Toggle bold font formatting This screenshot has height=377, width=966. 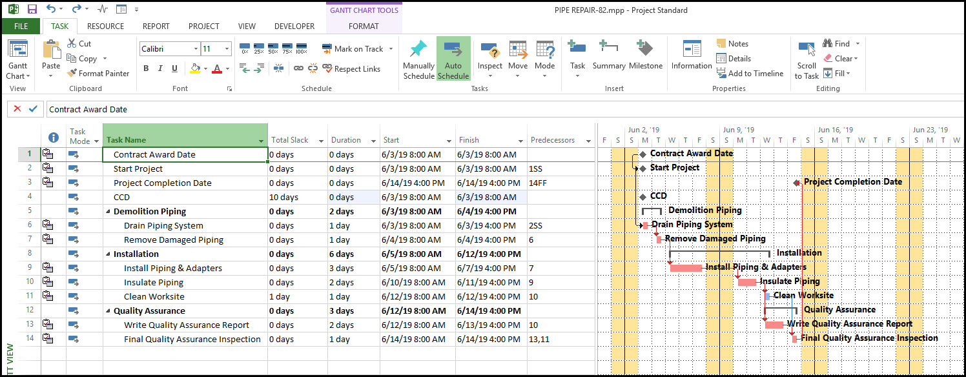click(146, 69)
